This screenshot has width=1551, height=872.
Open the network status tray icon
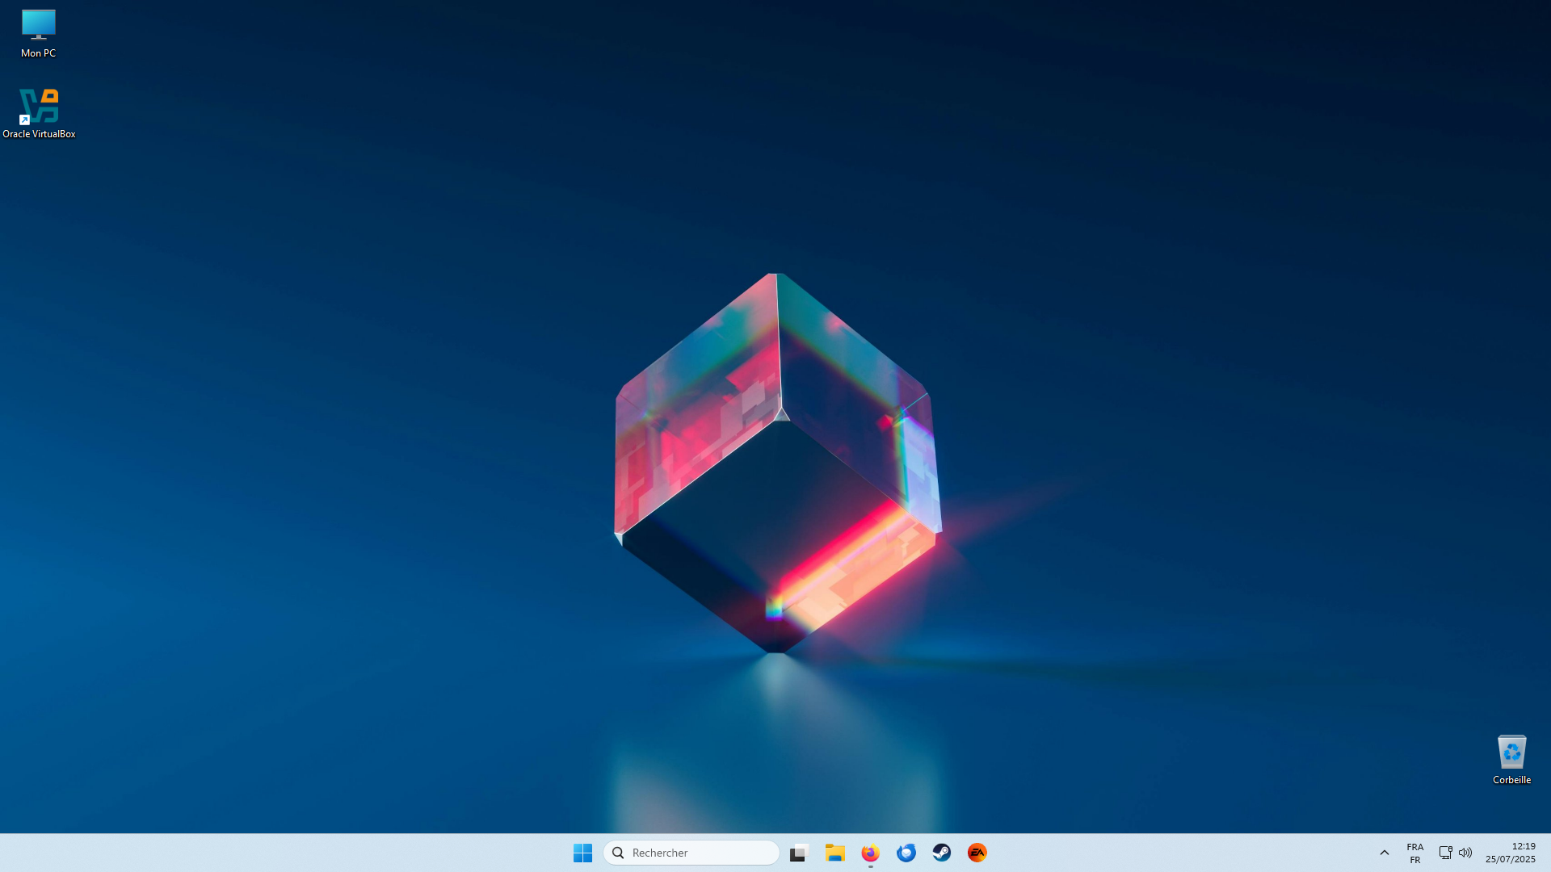click(x=1445, y=853)
